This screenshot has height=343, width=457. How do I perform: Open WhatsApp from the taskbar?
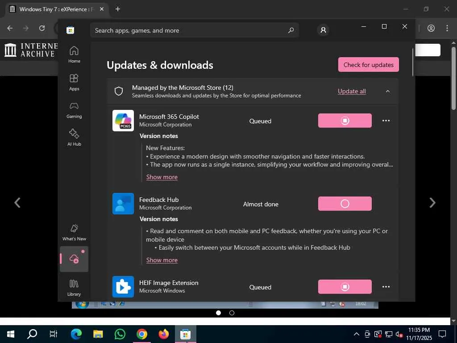pos(120,334)
